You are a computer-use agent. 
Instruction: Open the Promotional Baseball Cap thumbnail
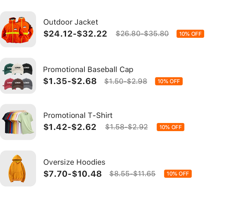coord(18,76)
